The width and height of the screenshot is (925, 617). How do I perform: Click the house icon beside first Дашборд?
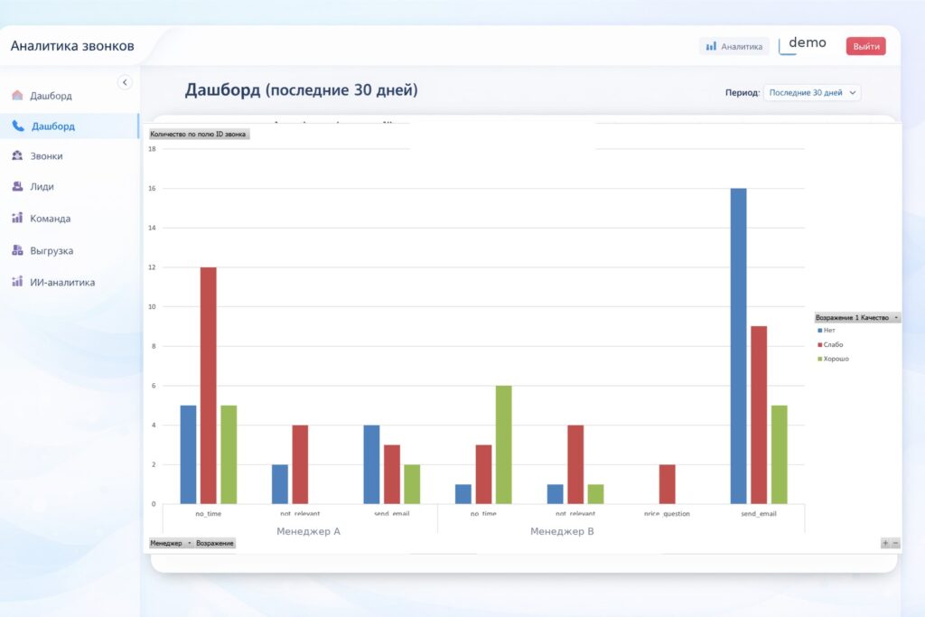pos(17,96)
